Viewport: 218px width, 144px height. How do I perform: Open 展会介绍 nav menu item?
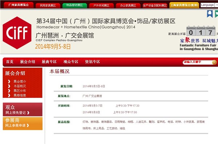(28, 62)
